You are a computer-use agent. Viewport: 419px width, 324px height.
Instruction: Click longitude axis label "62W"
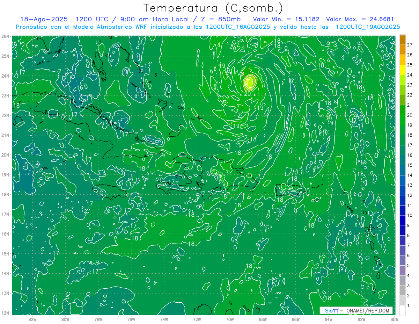[x=361, y=319]
